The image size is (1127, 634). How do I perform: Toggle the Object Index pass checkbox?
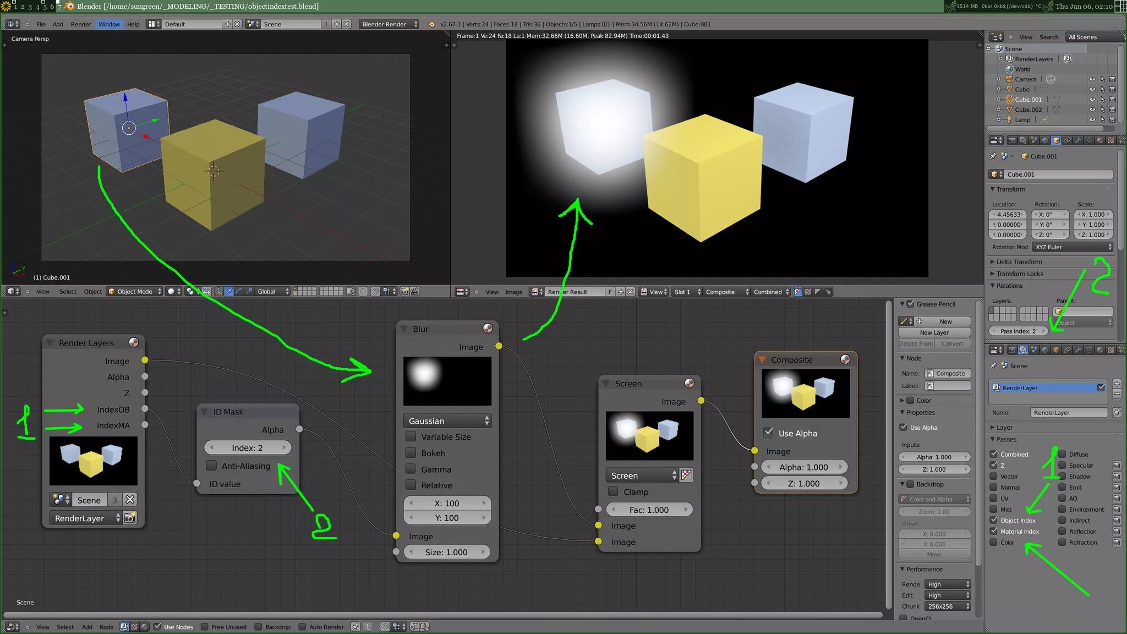point(994,520)
